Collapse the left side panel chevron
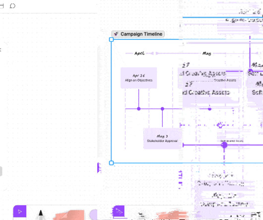The width and height of the screenshot is (263, 220). coord(0,50)
